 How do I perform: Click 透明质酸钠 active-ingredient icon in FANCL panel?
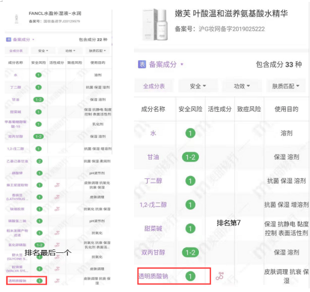(57, 281)
